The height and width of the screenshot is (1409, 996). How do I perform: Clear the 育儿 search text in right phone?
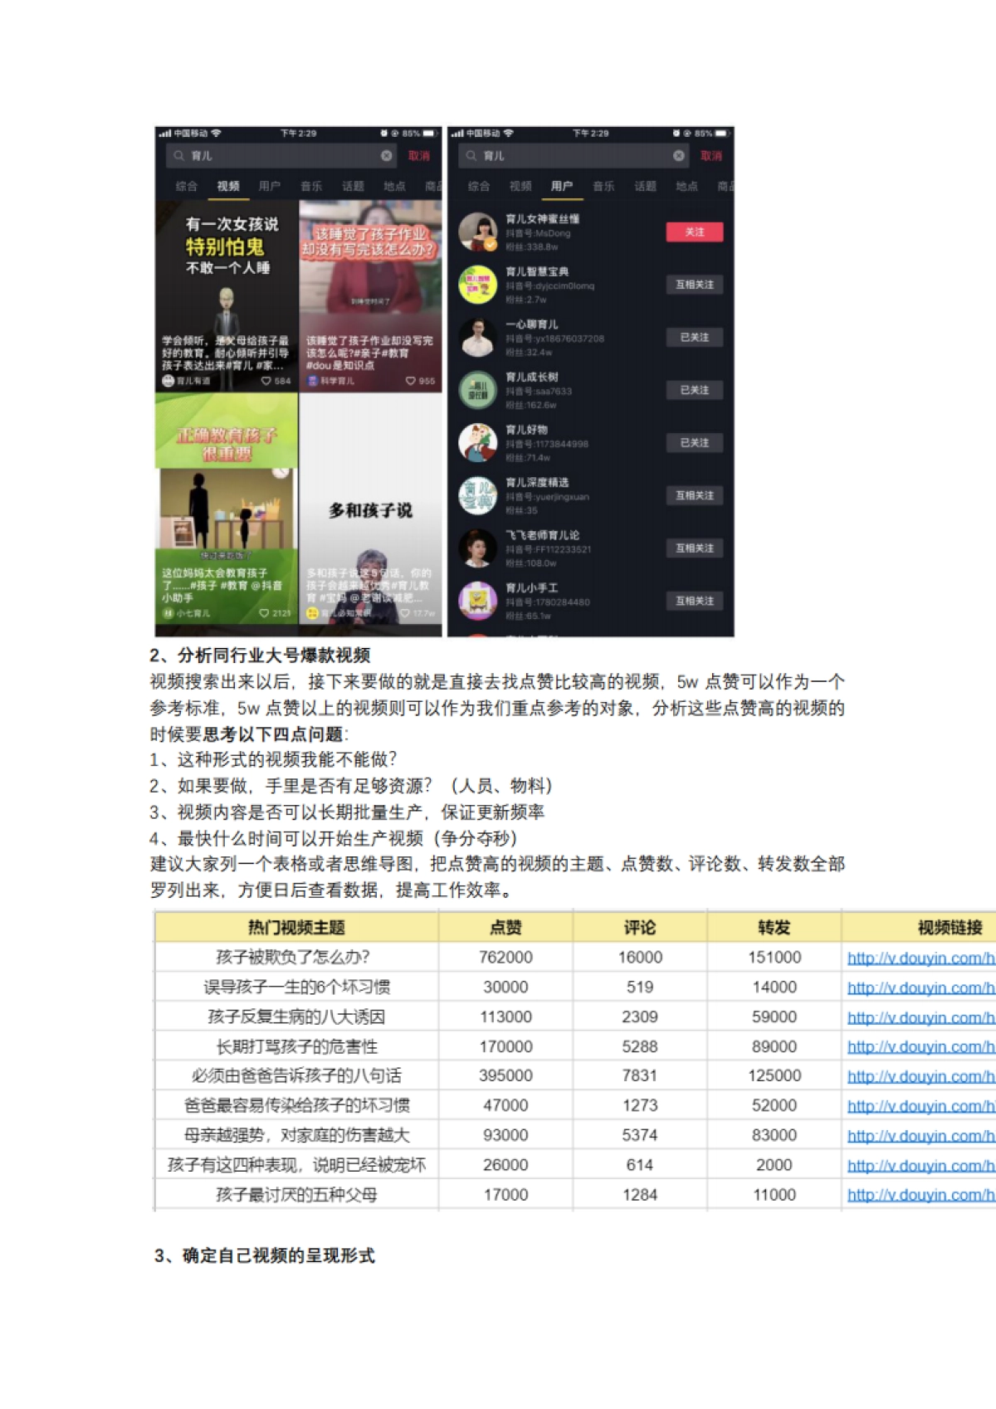[x=679, y=155]
